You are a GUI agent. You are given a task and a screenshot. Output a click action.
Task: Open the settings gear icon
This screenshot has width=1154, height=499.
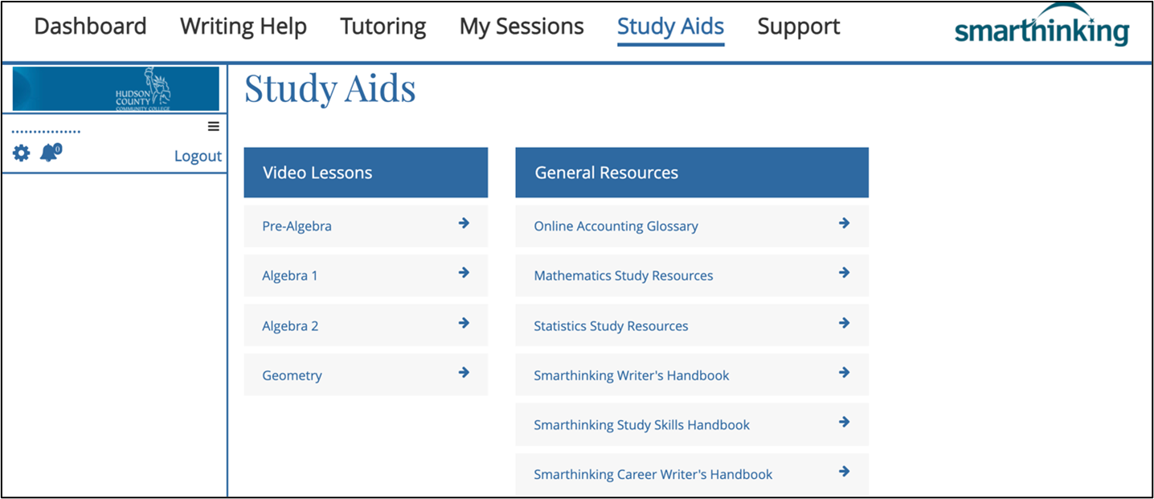[x=21, y=153]
